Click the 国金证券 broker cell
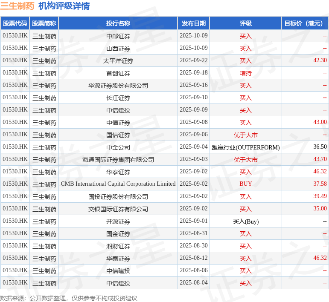The height and width of the screenshot is (302, 329). pyautogui.click(x=118, y=234)
